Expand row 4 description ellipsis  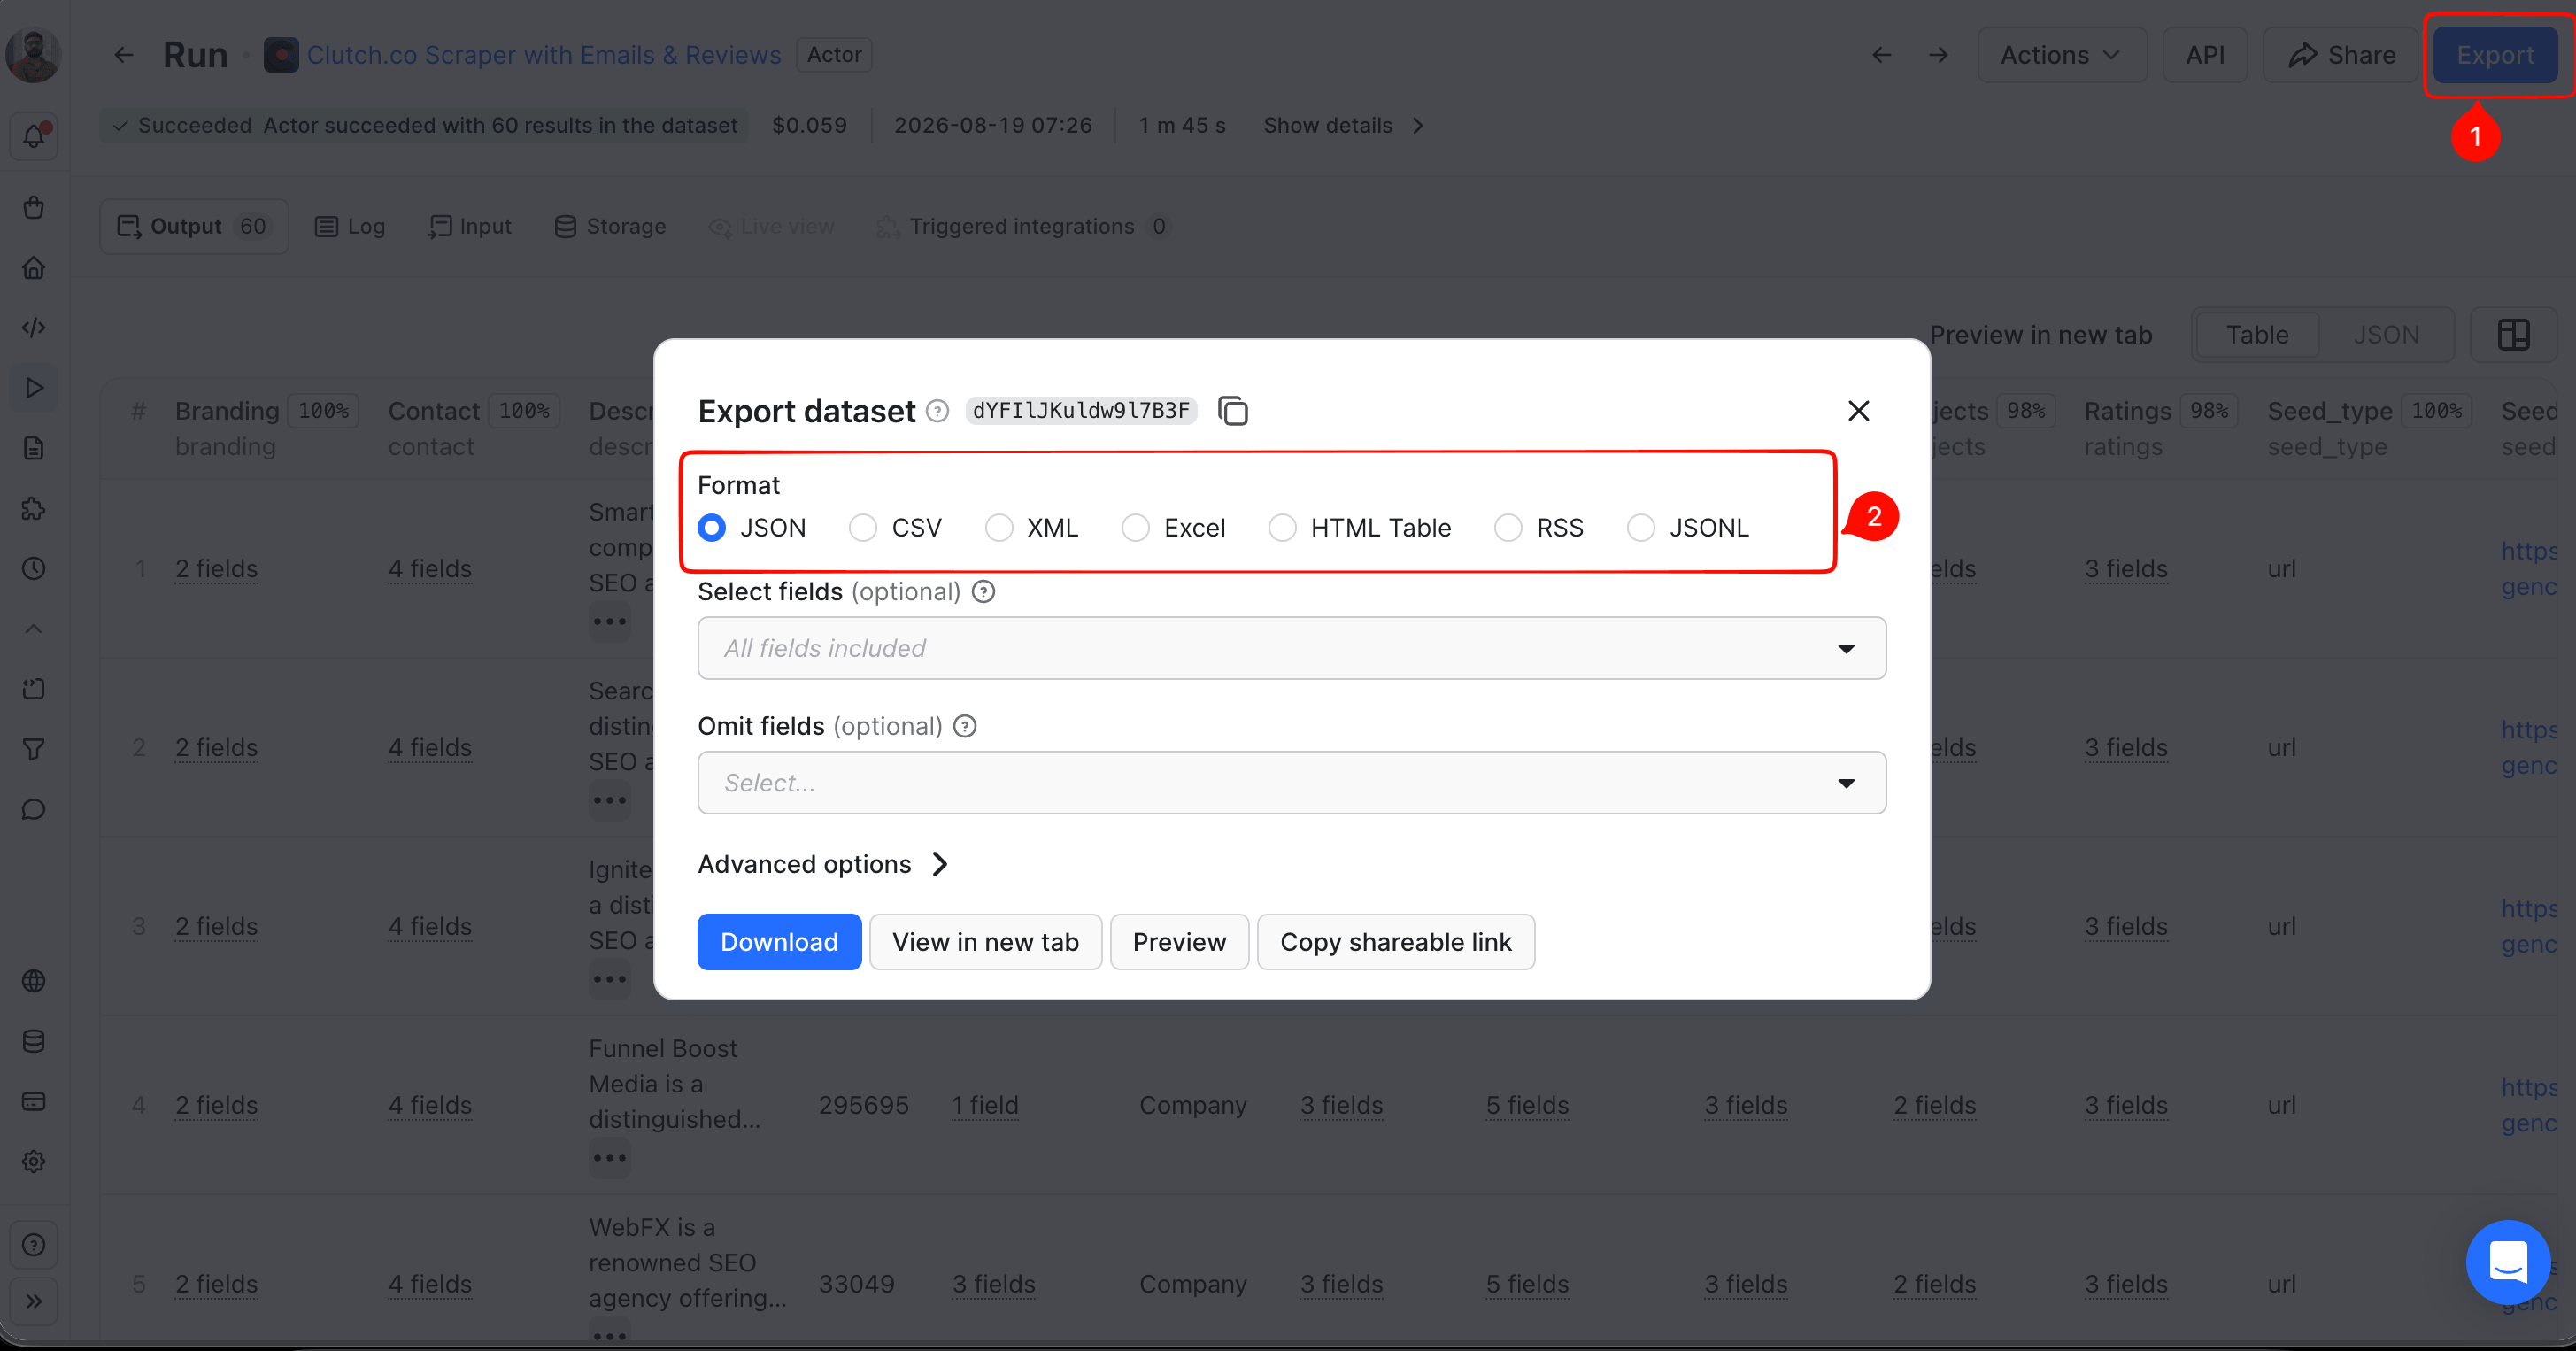(609, 1157)
